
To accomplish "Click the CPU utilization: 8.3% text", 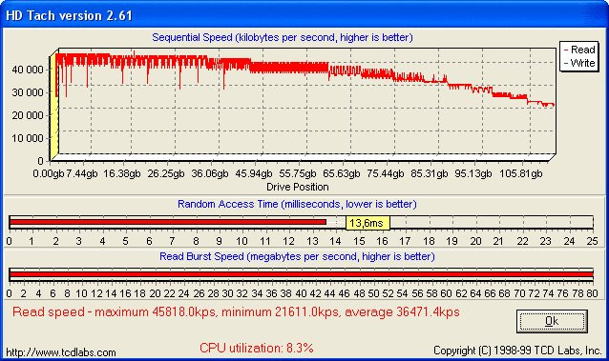I will pos(257,348).
